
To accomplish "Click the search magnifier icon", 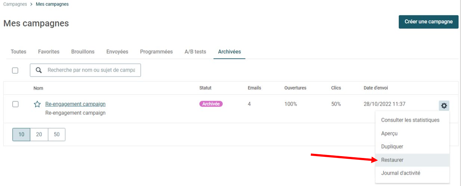I will point(38,70).
